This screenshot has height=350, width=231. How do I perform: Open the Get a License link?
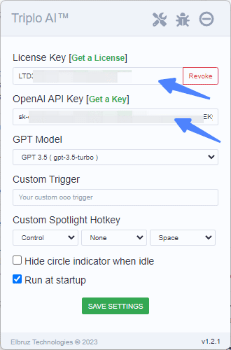(98, 58)
